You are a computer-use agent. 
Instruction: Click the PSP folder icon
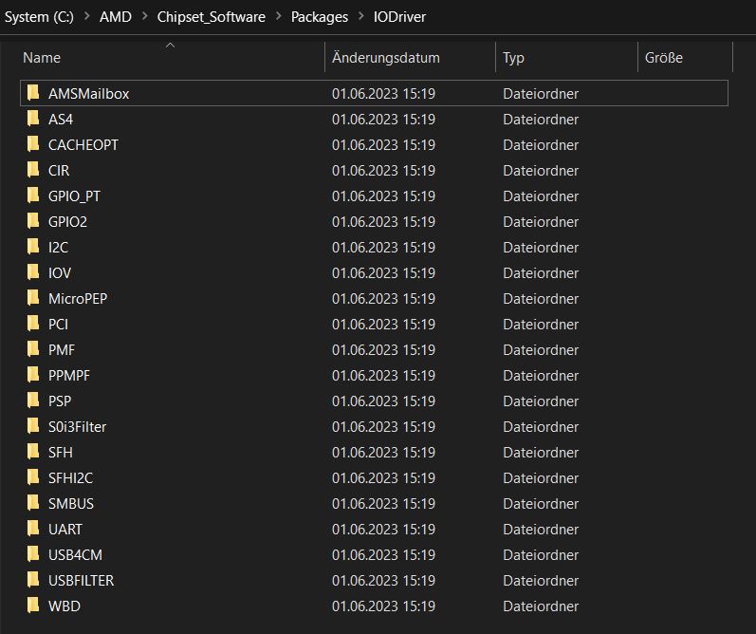33,400
